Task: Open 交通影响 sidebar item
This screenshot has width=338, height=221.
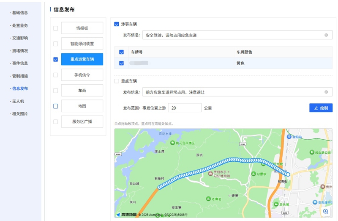Action: coord(19,38)
